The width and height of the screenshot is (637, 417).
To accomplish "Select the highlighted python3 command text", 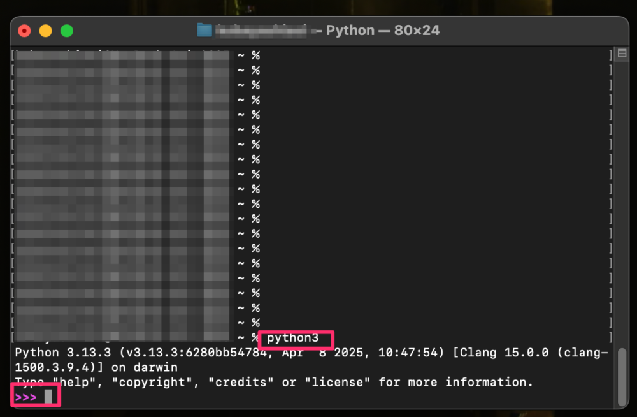I will tap(296, 339).
